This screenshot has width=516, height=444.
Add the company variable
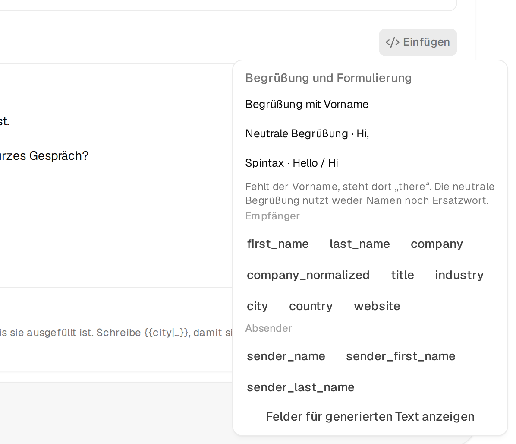(437, 244)
